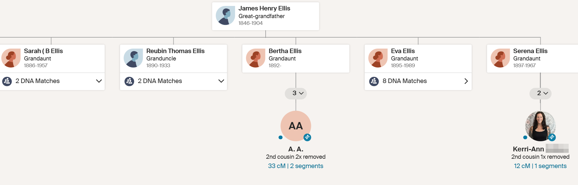Expand Reubin Thomas Ellis 2 DNA Matches chevron
Image resolution: width=578 pixels, height=185 pixels.
pos(221,81)
